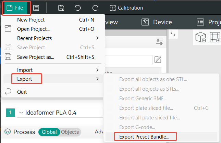Image resolution: width=221 pixels, height=143 pixels.
Task: Click the Device tab printer icon
Action: tap(145, 22)
